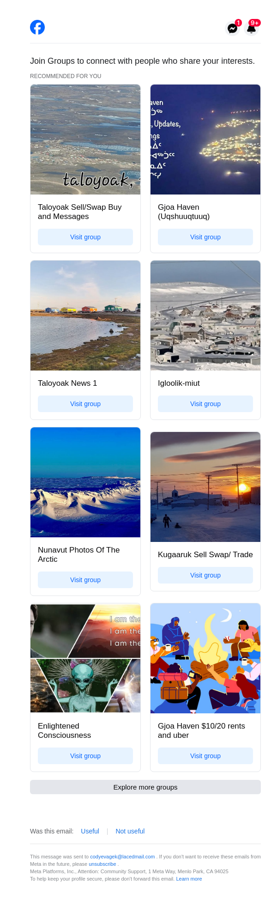Visit the Taloyoak Sell/Swap Buy group

point(85,237)
